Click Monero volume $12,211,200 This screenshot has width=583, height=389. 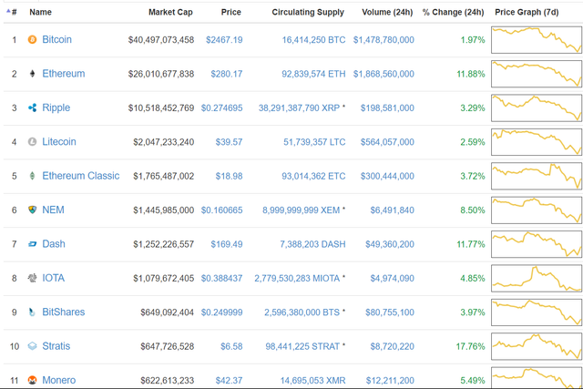[x=391, y=381]
